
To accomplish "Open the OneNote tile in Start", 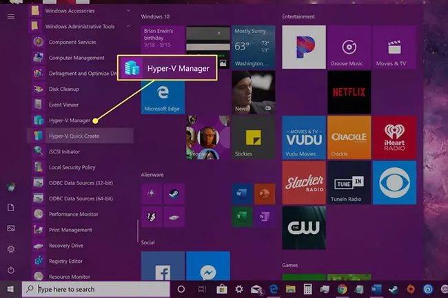I will pyautogui.click(x=265, y=216).
